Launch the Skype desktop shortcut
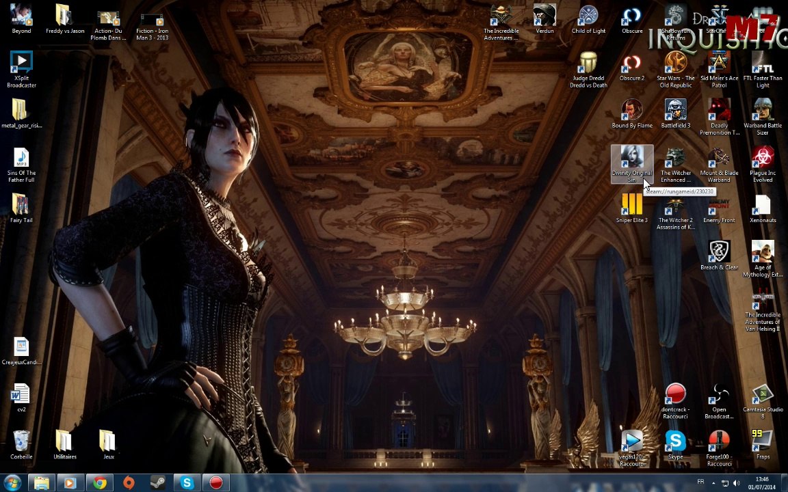 tap(676, 445)
